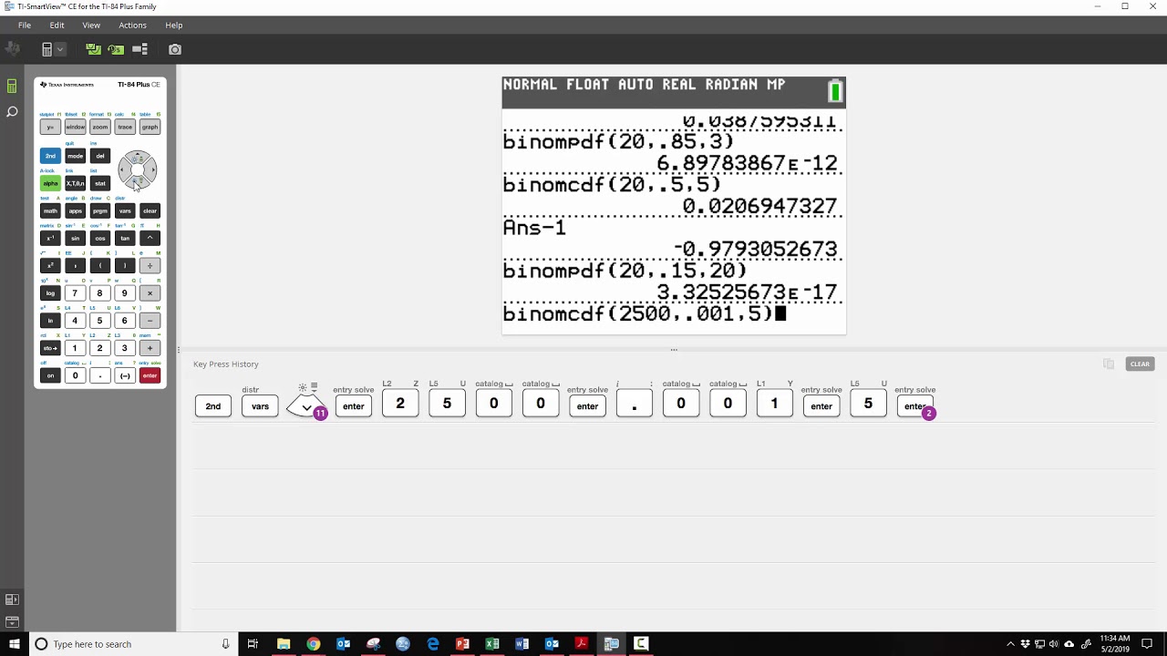Image resolution: width=1167 pixels, height=656 pixels.
Task: Click the sin calculator key
Action: point(75,238)
